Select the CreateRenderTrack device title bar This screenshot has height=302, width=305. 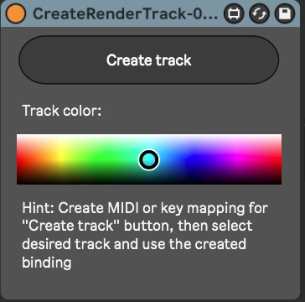click(x=125, y=13)
